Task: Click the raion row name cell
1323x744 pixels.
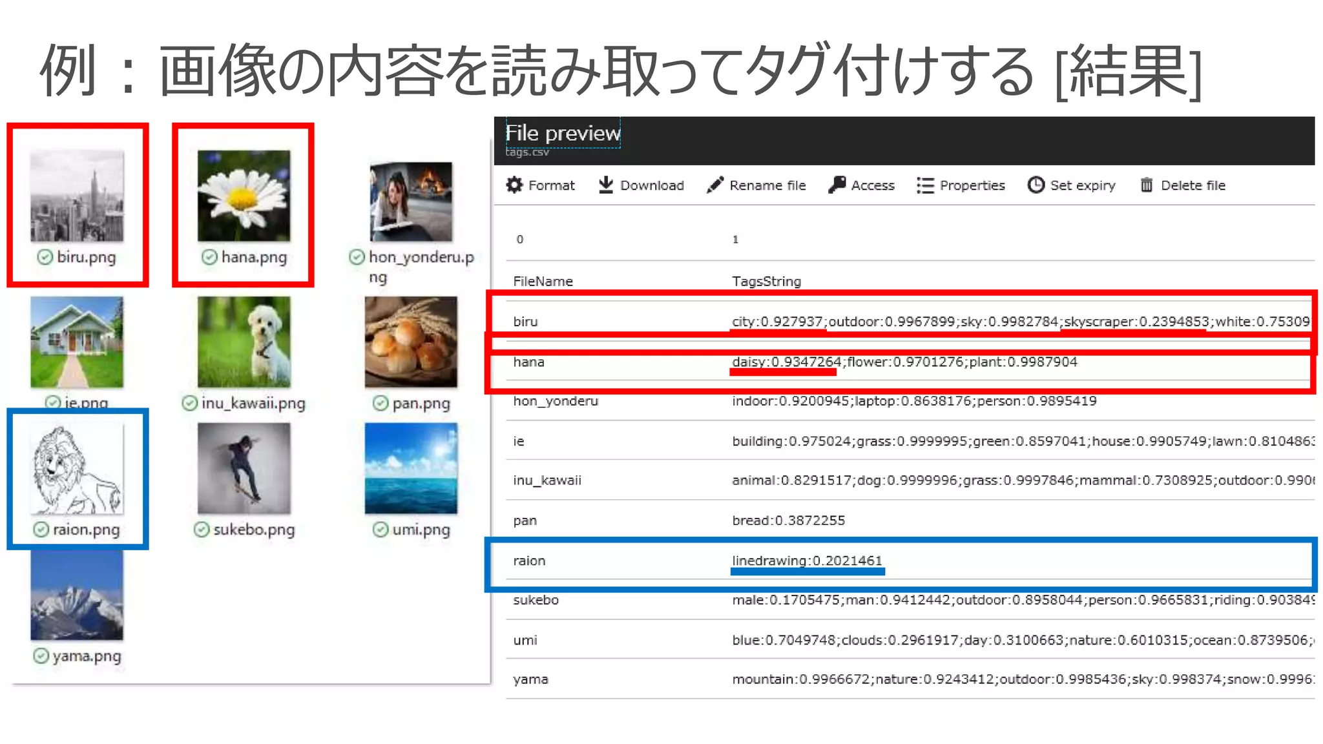Action: point(529,561)
